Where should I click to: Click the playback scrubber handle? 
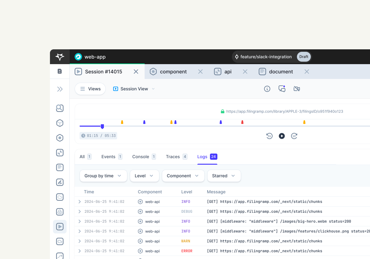[x=102, y=126]
